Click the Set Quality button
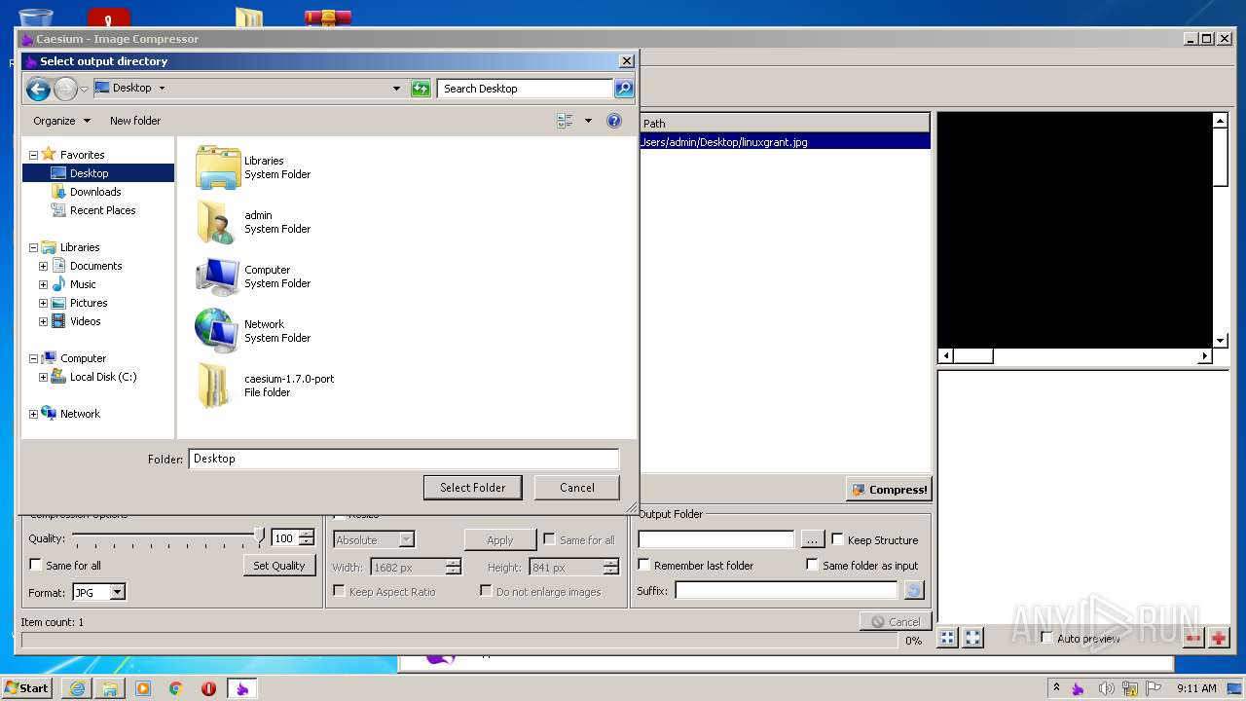Screen dimensions: 1246x701 (279, 566)
